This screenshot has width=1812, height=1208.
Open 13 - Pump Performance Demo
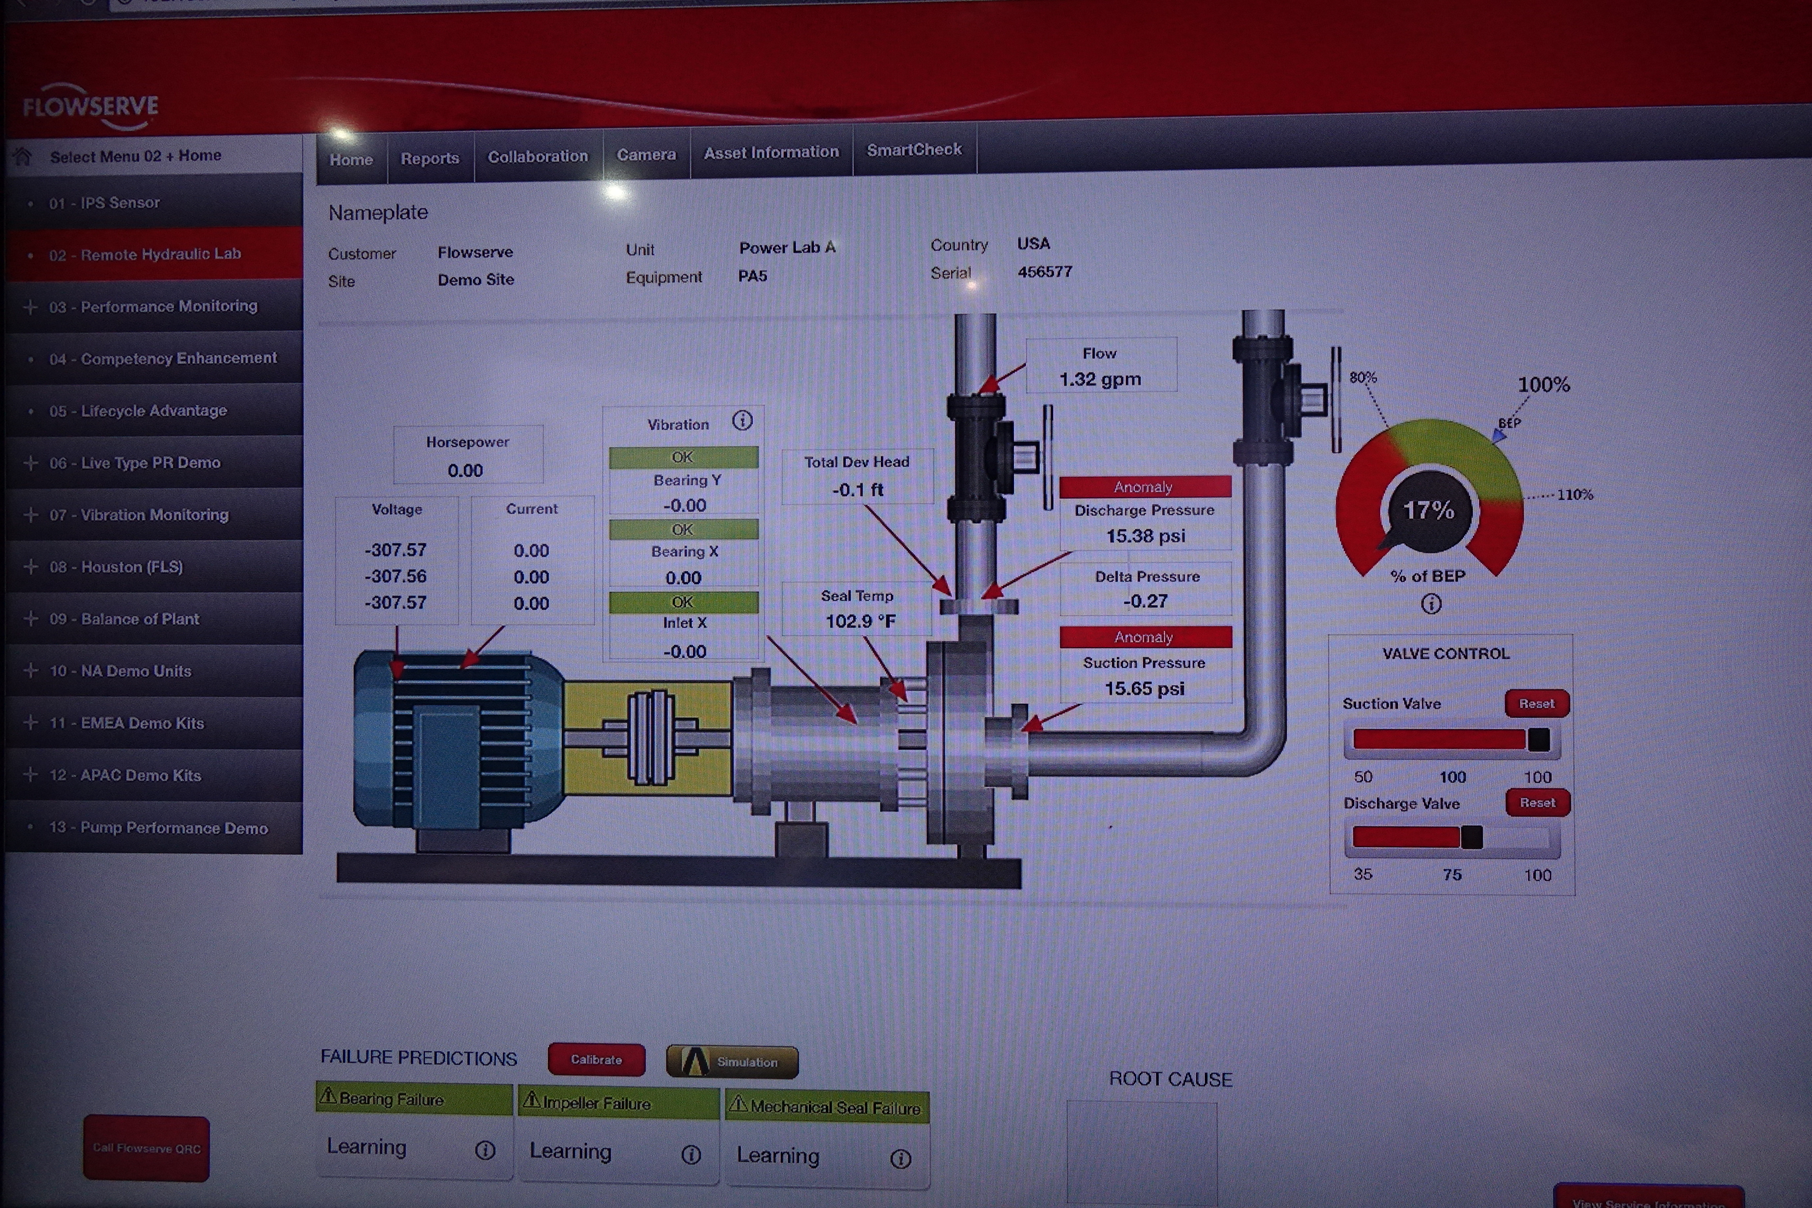click(x=154, y=827)
